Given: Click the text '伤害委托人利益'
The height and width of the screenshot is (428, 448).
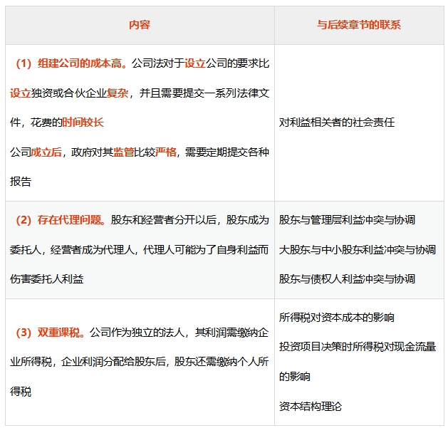Looking at the screenshot, I should [x=47, y=279].
